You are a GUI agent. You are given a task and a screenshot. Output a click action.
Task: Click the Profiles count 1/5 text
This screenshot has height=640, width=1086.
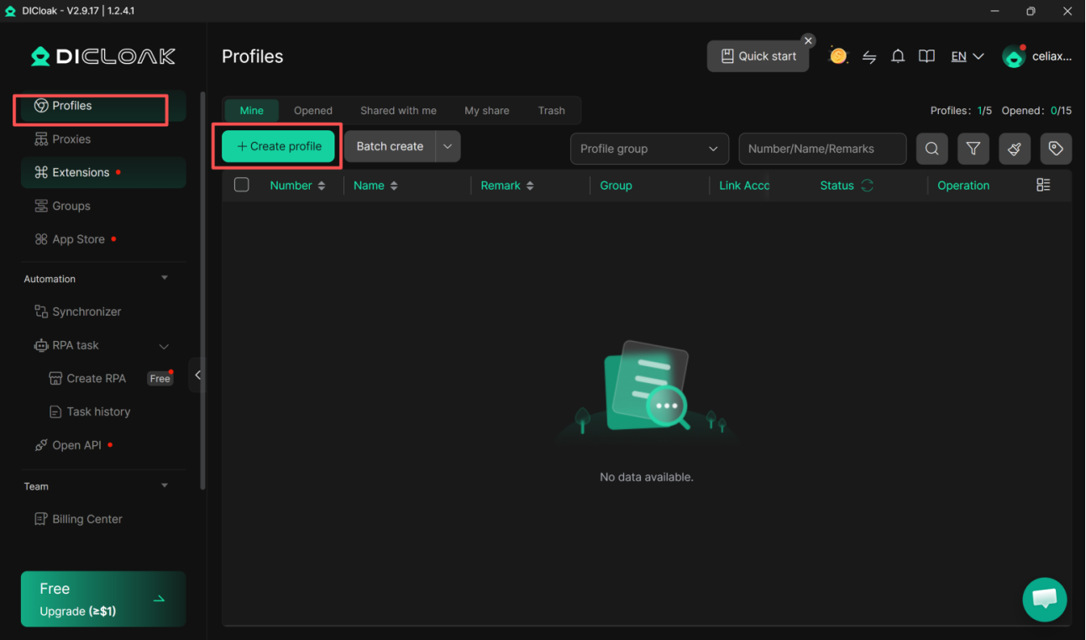961,111
